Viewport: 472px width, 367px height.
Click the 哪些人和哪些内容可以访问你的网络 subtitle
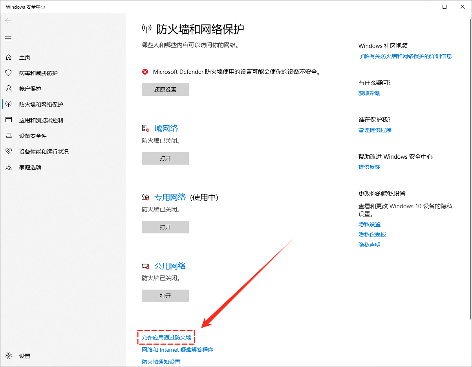point(190,45)
